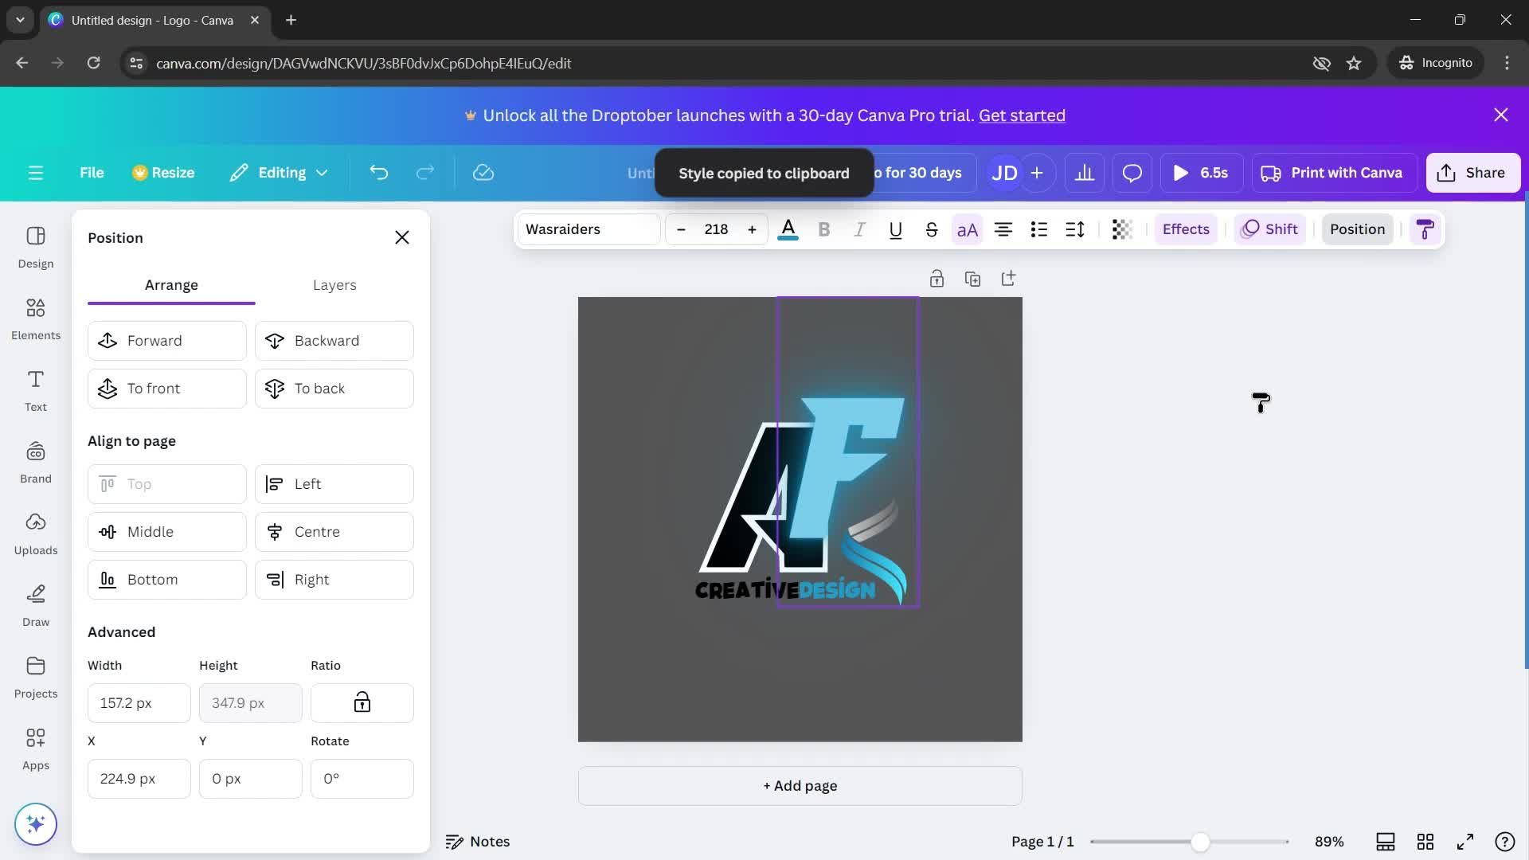This screenshot has height=860, width=1529.
Task: Select the transparency/opacity icon
Action: click(1120, 229)
